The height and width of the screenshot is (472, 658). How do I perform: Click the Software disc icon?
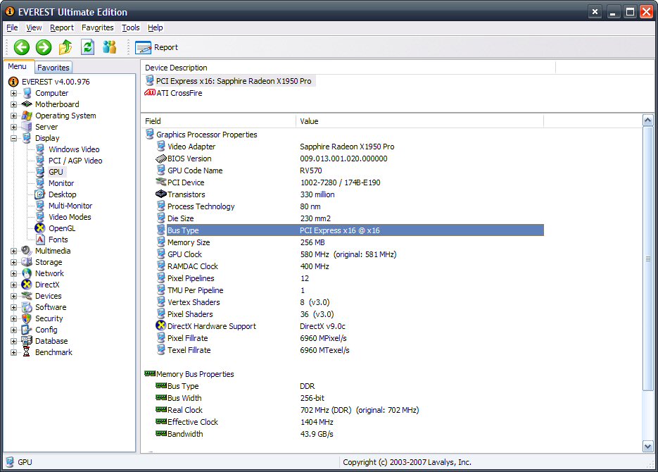tap(27, 307)
